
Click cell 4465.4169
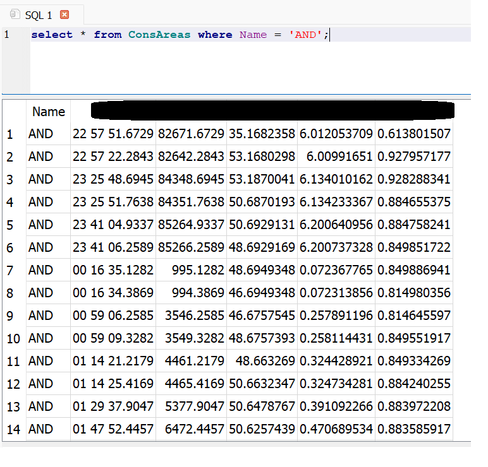coord(191,384)
